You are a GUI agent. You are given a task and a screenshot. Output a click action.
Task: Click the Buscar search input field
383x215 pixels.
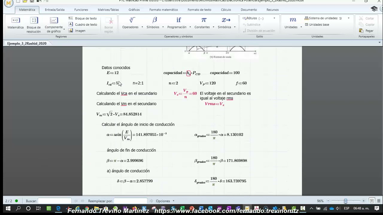pyautogui.click(x=54, y=201)
